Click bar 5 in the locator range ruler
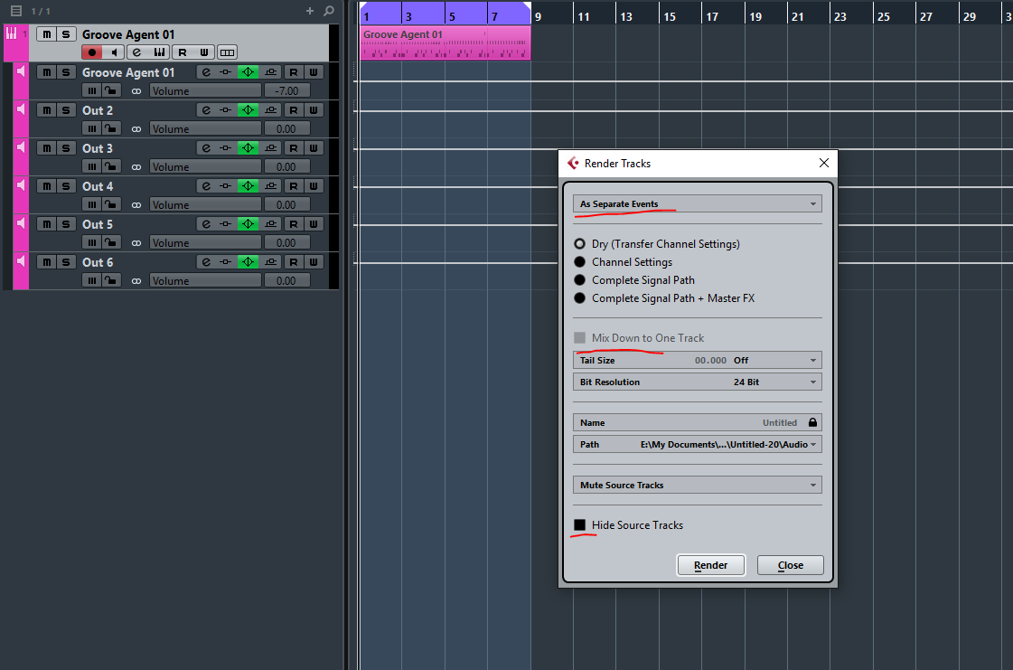1013x670 pixels. click(452, 17)
